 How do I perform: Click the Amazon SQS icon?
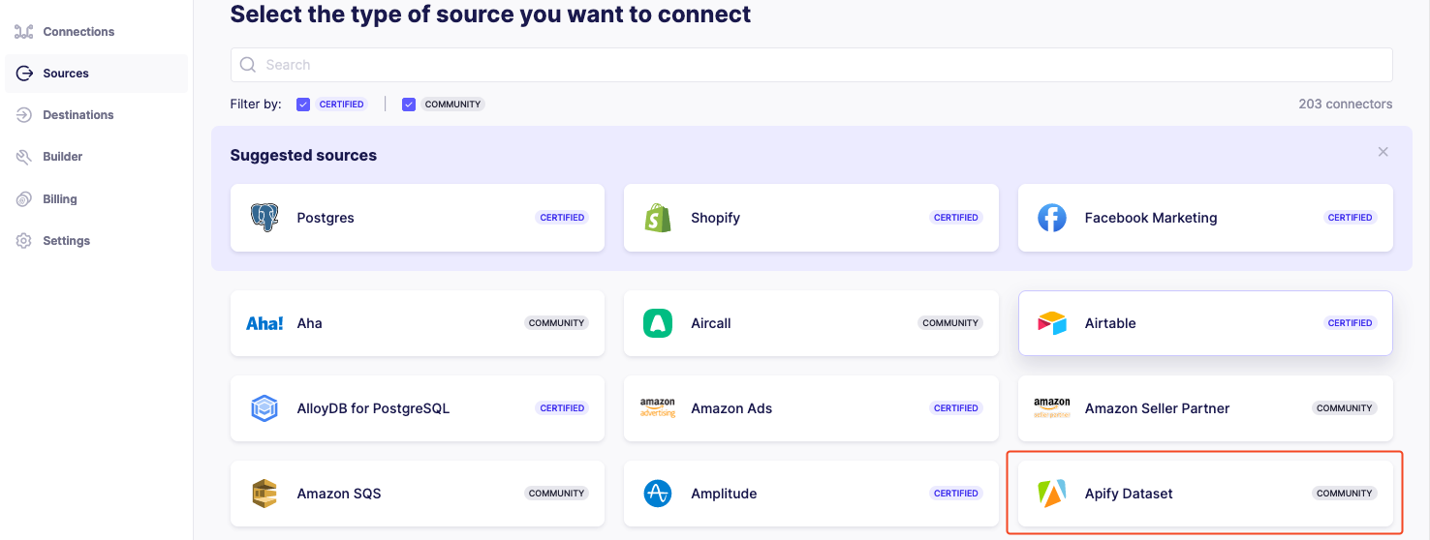[264, 494]
